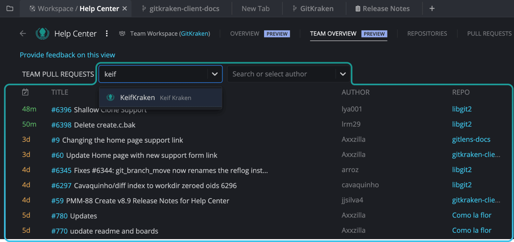This screenshot has width=514, height=242.
Task: Click the TEAM PULL REQUESTS label
Action: pyautogui.click(x=58, y=74)
